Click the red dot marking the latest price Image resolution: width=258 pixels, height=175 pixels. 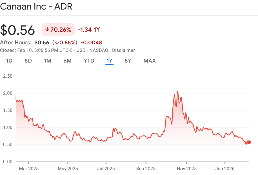[x=249, y=142]
